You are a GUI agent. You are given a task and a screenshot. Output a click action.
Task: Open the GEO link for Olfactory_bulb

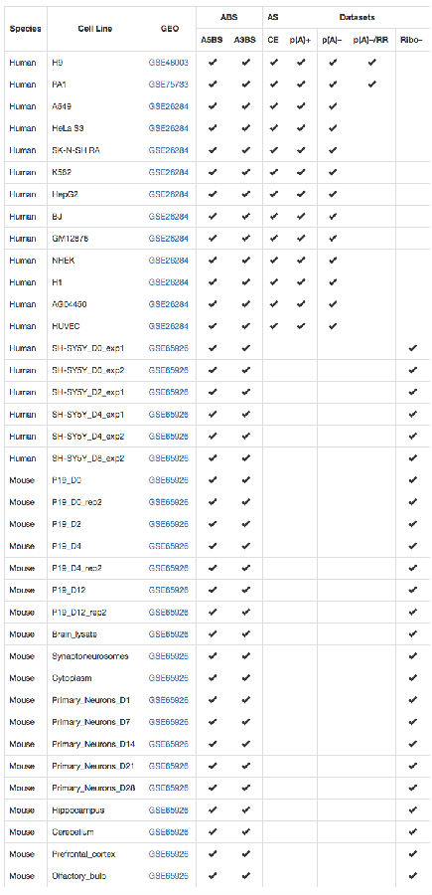pos(168,875)
